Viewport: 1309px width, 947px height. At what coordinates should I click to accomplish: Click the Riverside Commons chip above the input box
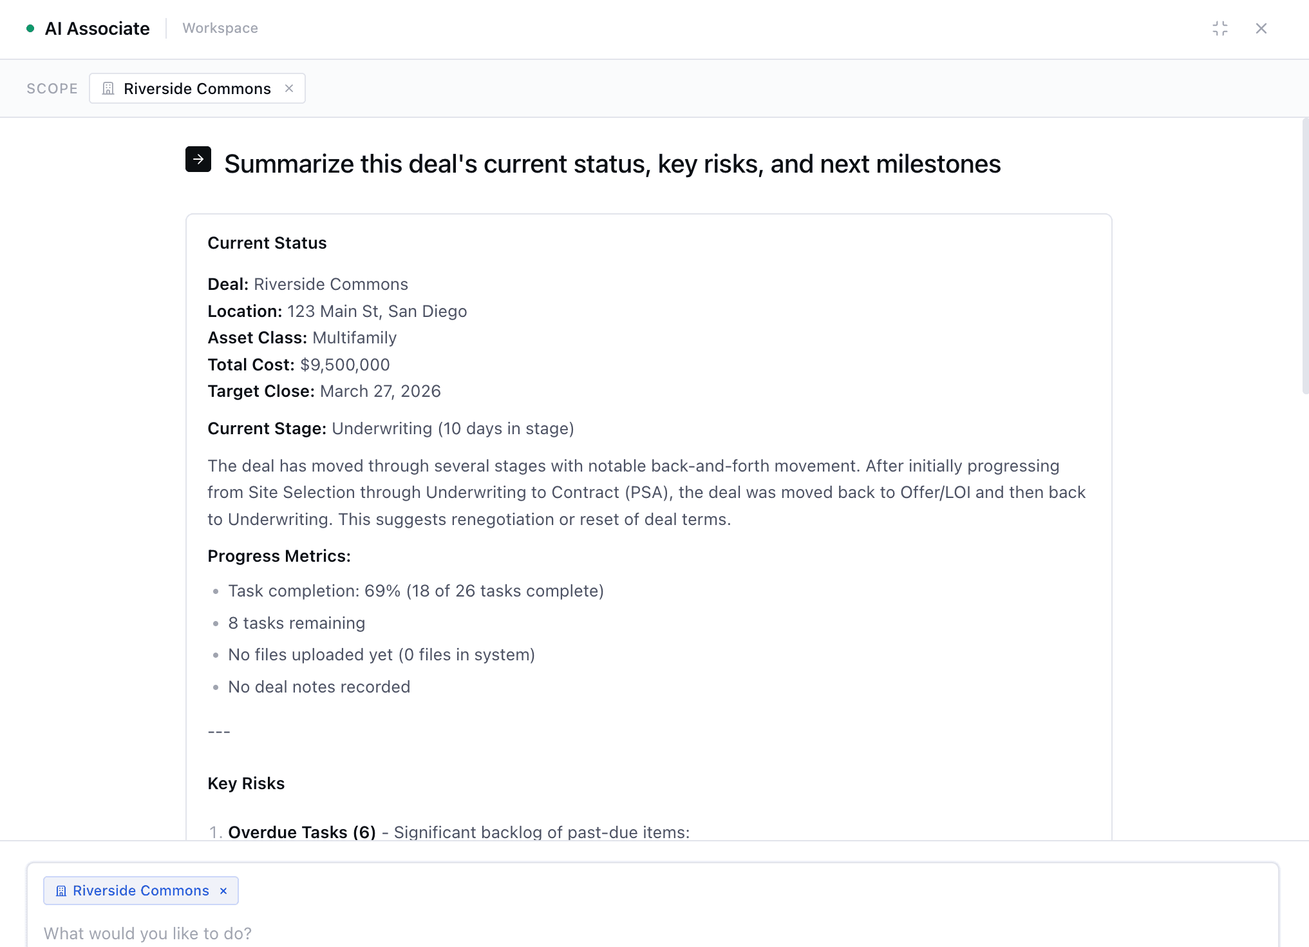point(140,890)
